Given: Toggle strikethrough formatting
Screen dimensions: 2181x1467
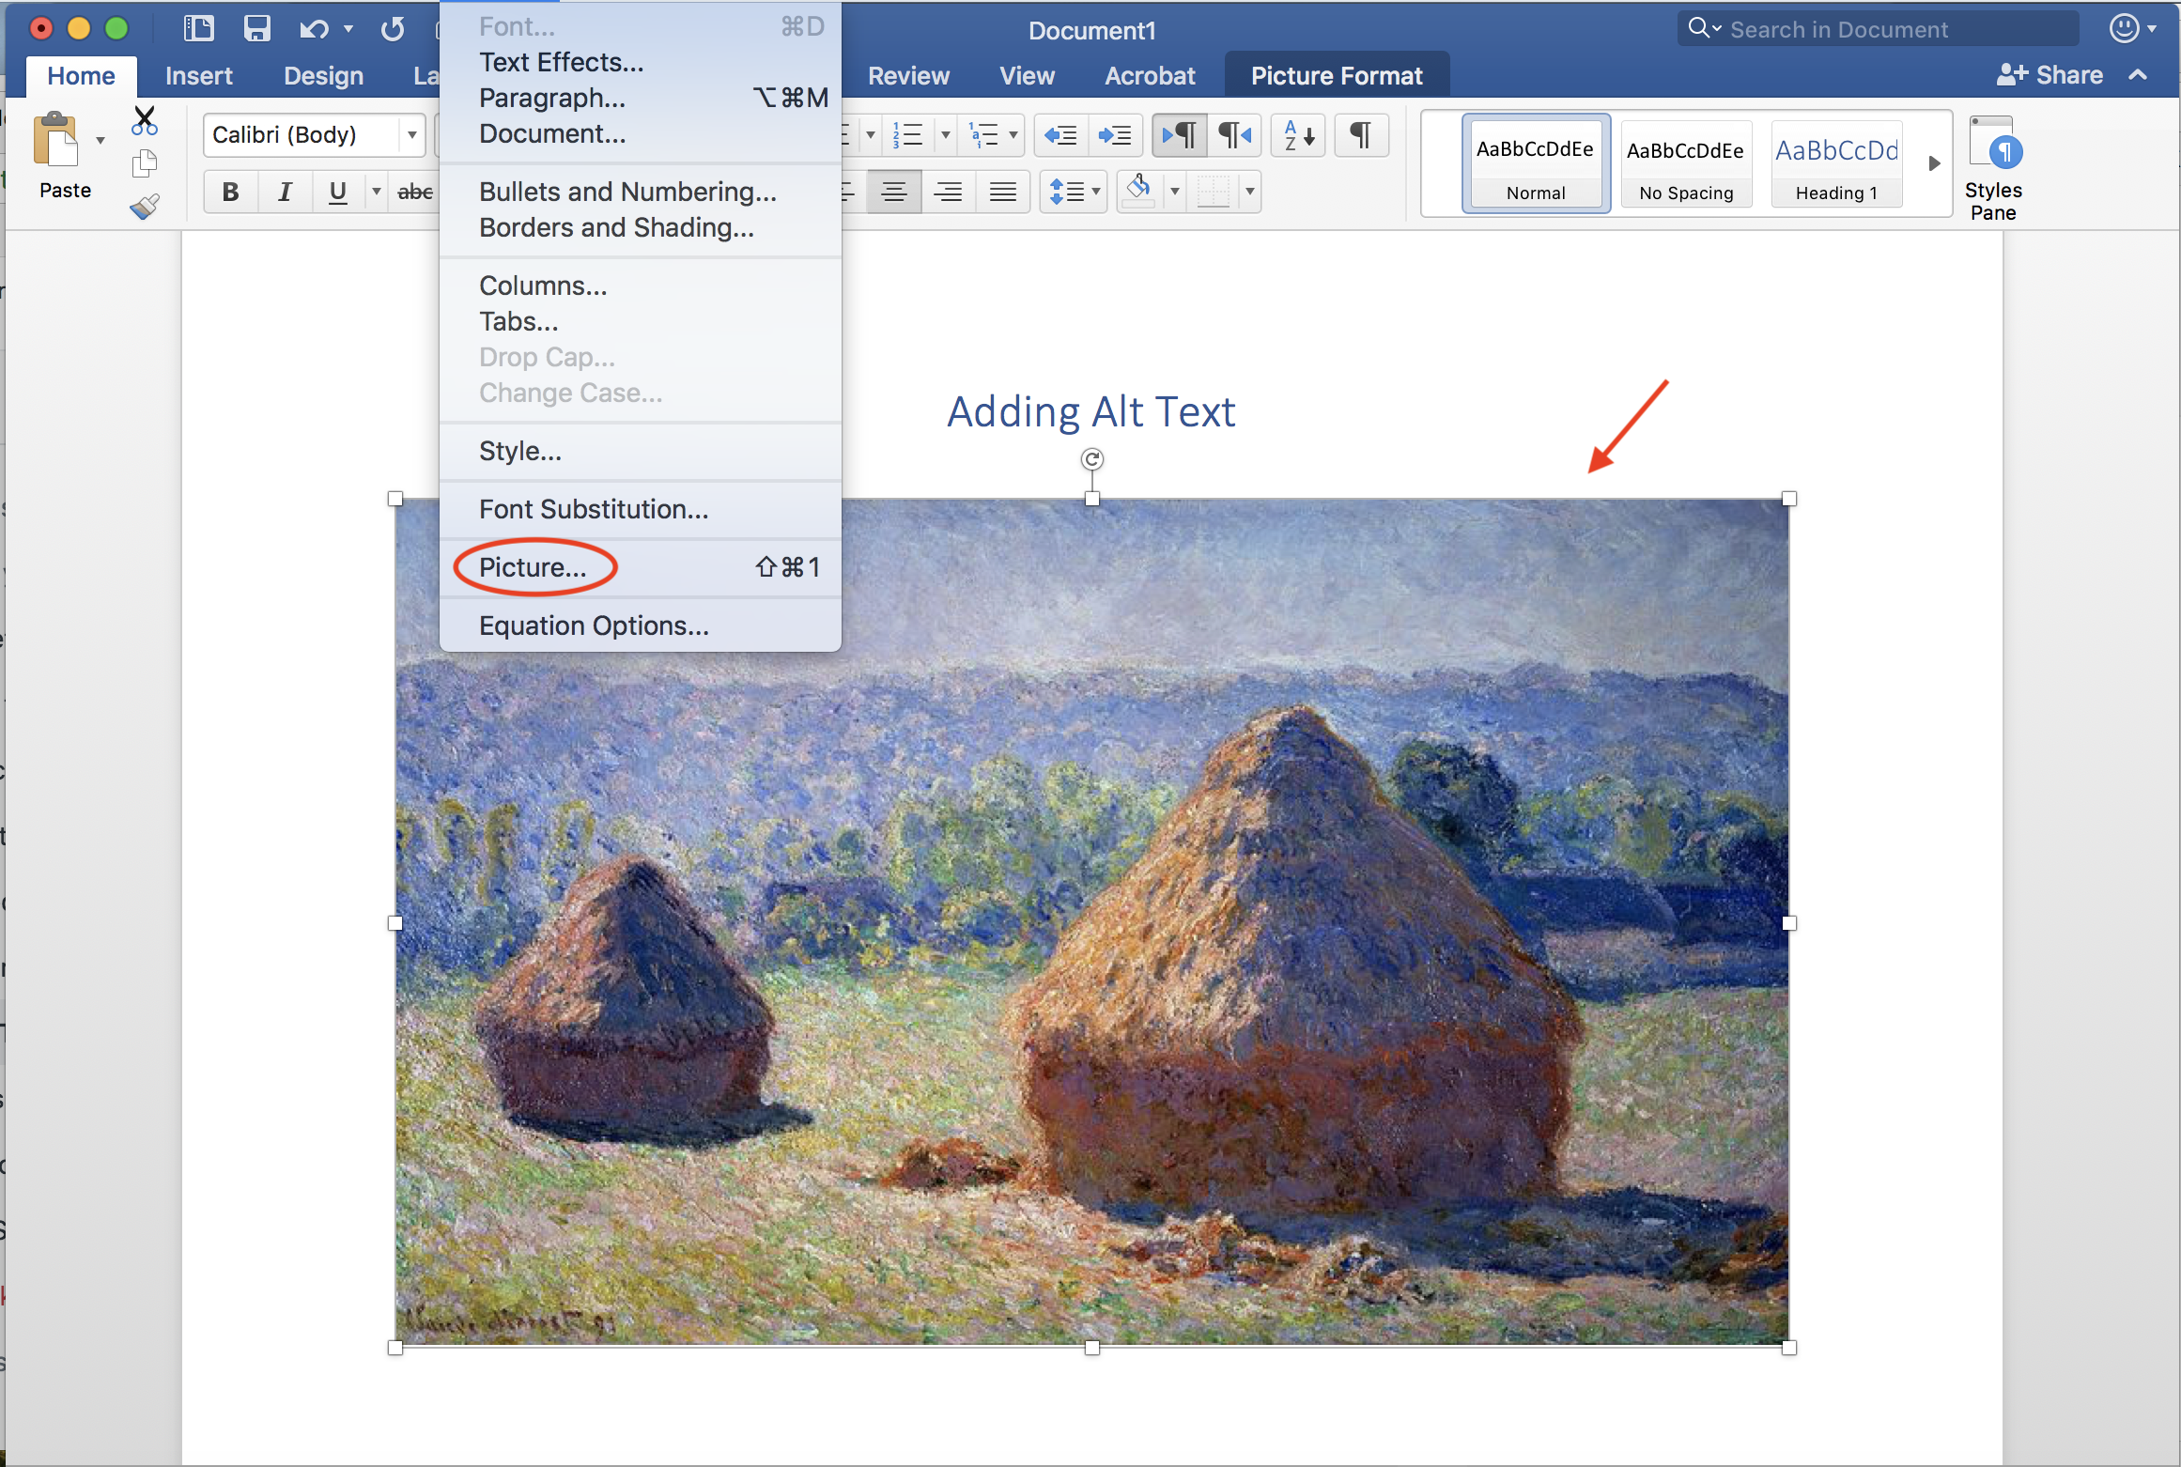Looking at the screenshot, I should point(414,192).
